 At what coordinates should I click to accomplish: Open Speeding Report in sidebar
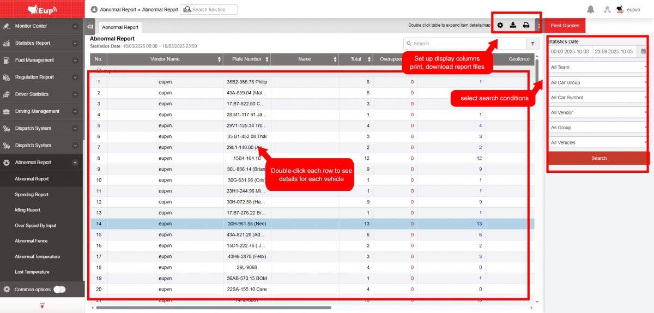(32, 195)
